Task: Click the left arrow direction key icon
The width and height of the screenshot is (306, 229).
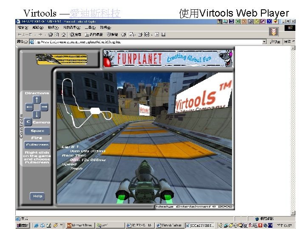Action: coord(29,107)
